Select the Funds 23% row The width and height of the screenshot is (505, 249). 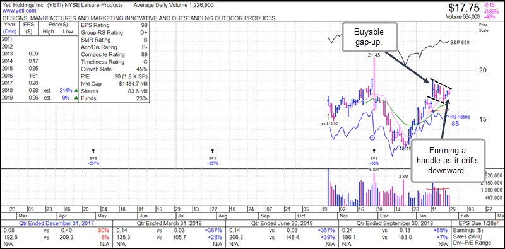(114, 98)
